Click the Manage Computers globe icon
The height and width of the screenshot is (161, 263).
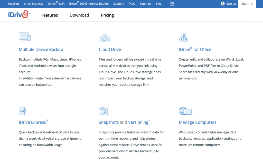coord(186,111)
